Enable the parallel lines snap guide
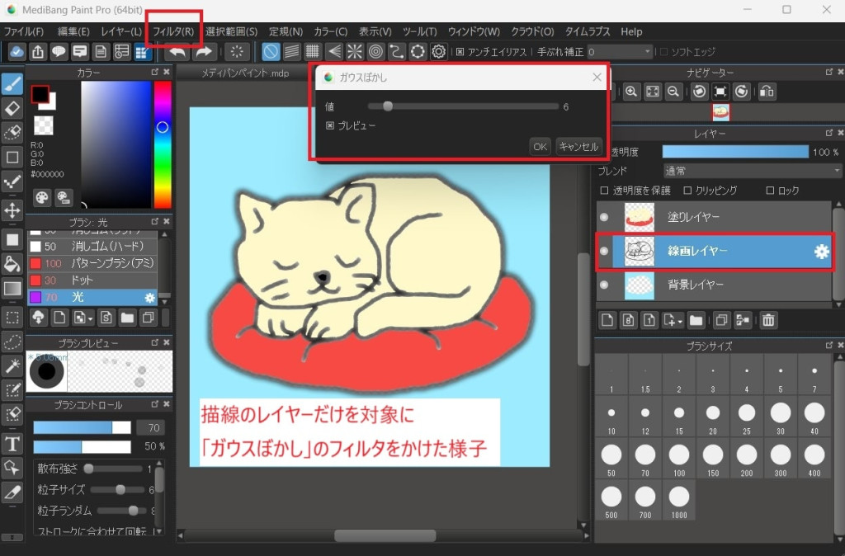Viewport: 845px width, 556px height. click(291, 52)
